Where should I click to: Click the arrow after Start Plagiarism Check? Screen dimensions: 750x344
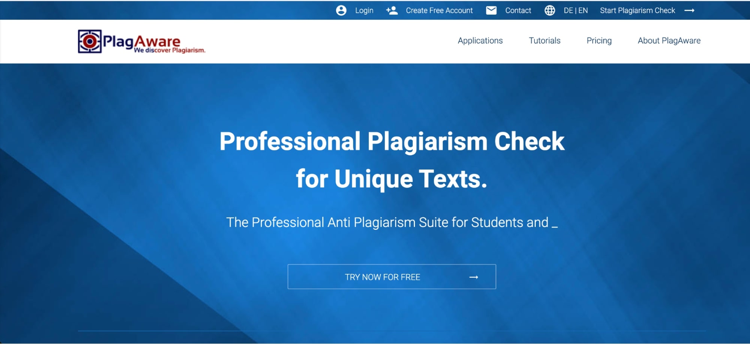pos(689,10)
